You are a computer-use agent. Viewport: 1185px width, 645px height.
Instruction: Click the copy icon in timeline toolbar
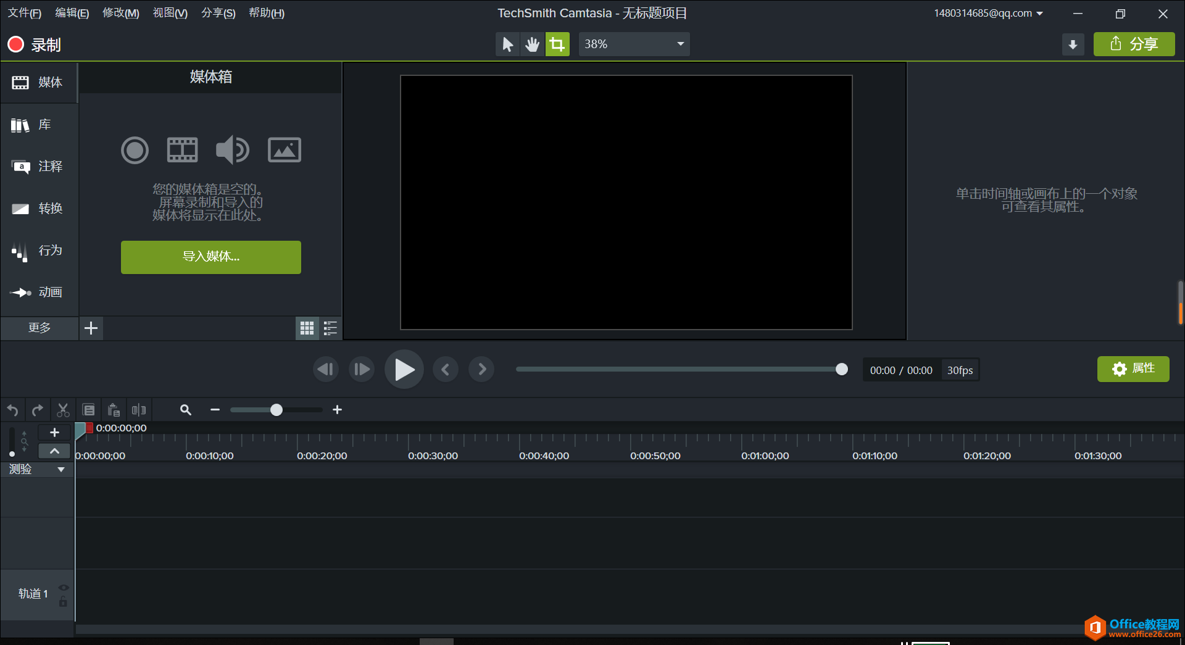pos(89,410)
